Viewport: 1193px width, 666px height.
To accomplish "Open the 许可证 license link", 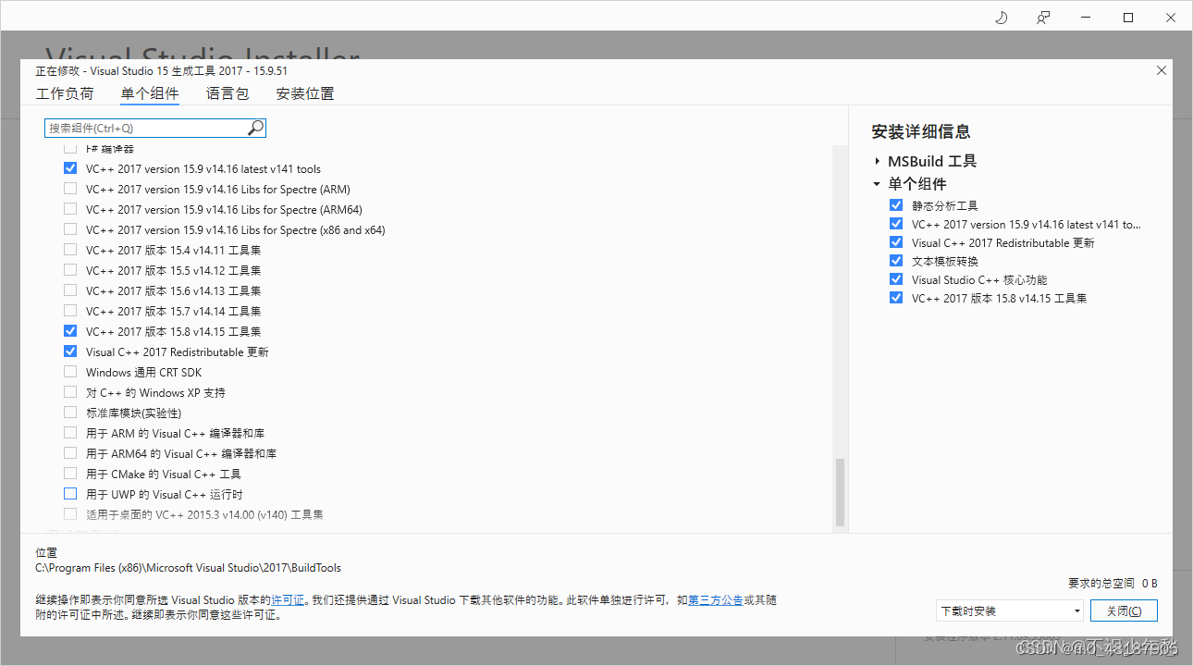I will 285,599.
